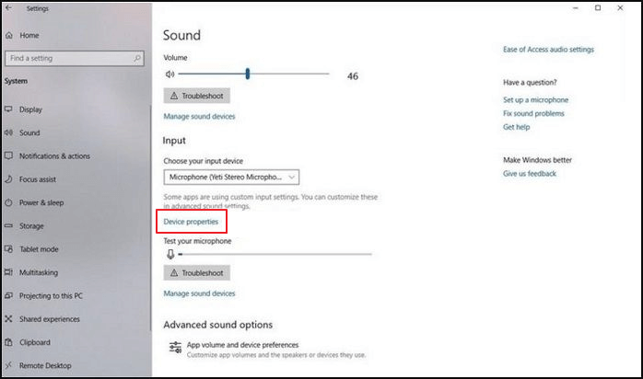
Task: Click the Home icon in sidebar
Action: (x=9, y=36)
